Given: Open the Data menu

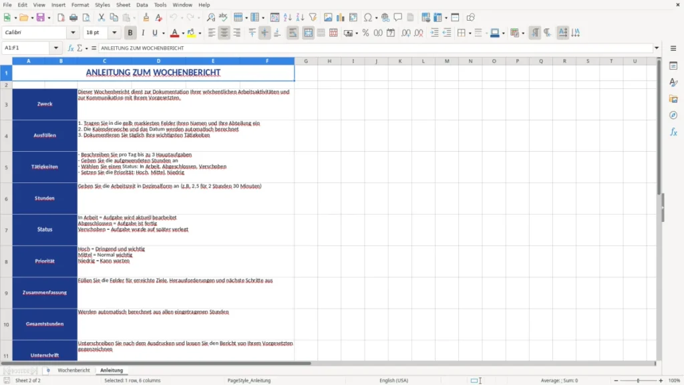Looking at the screenshot, I should click(x=142, y=5).
